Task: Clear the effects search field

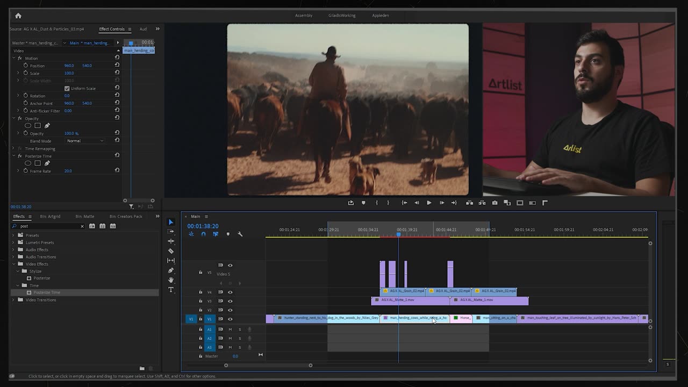Action: tap(82, 226)
